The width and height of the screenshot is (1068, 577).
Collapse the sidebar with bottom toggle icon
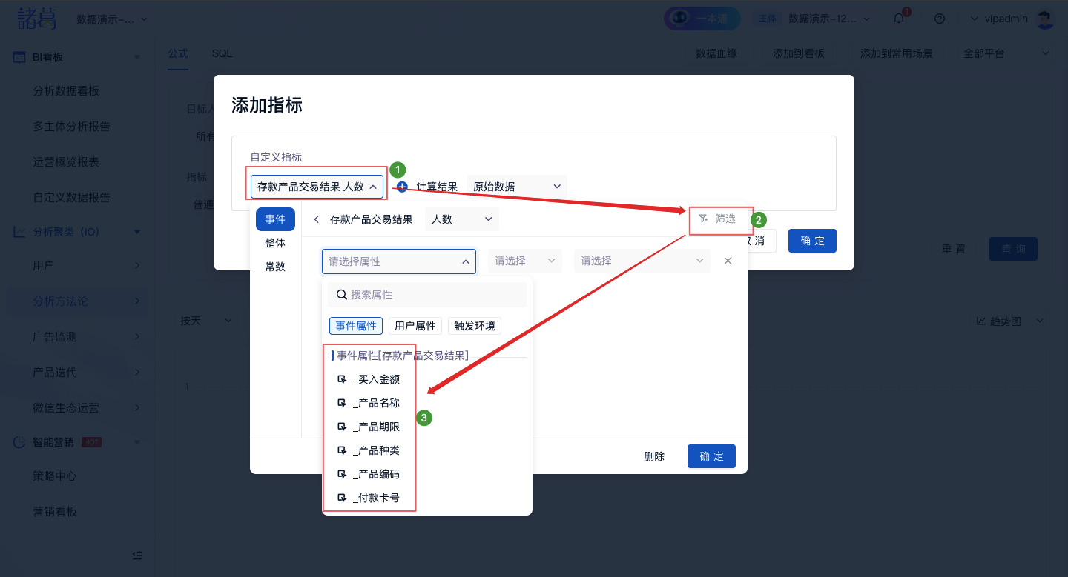pos(136,555)
